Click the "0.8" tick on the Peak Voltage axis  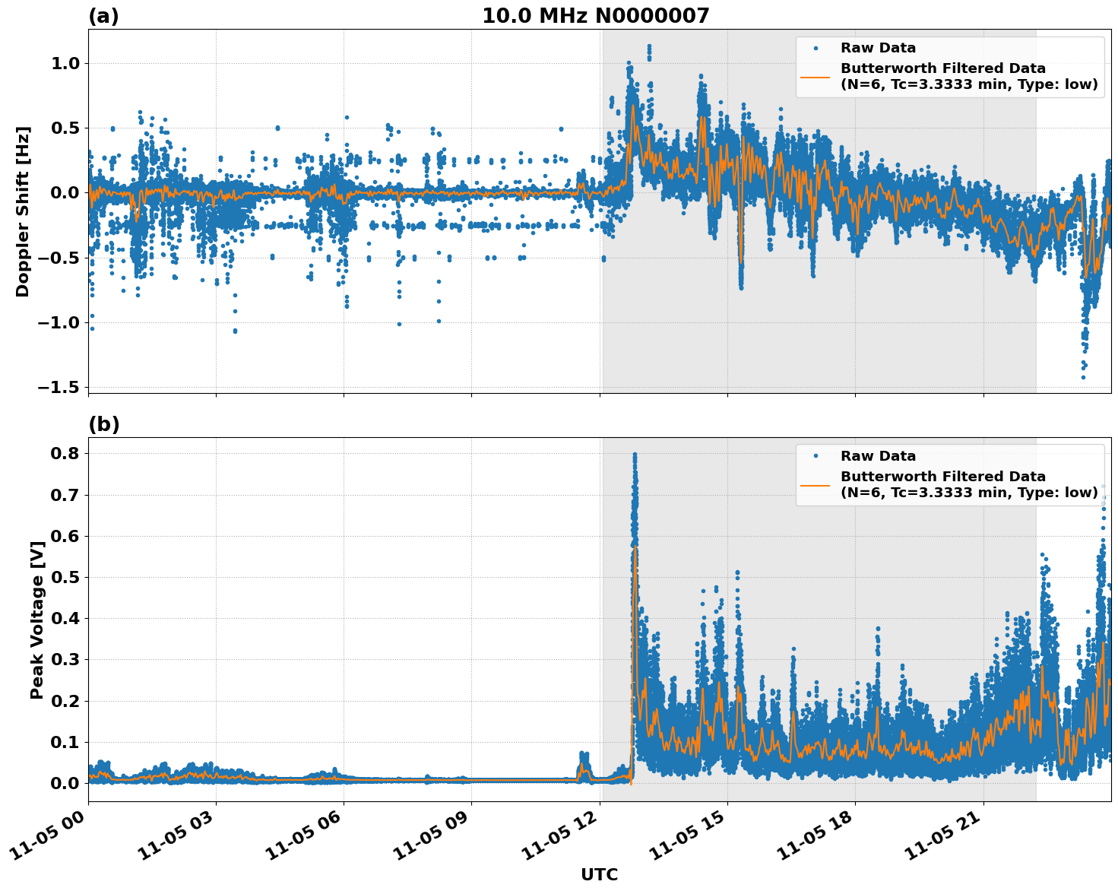66,453
